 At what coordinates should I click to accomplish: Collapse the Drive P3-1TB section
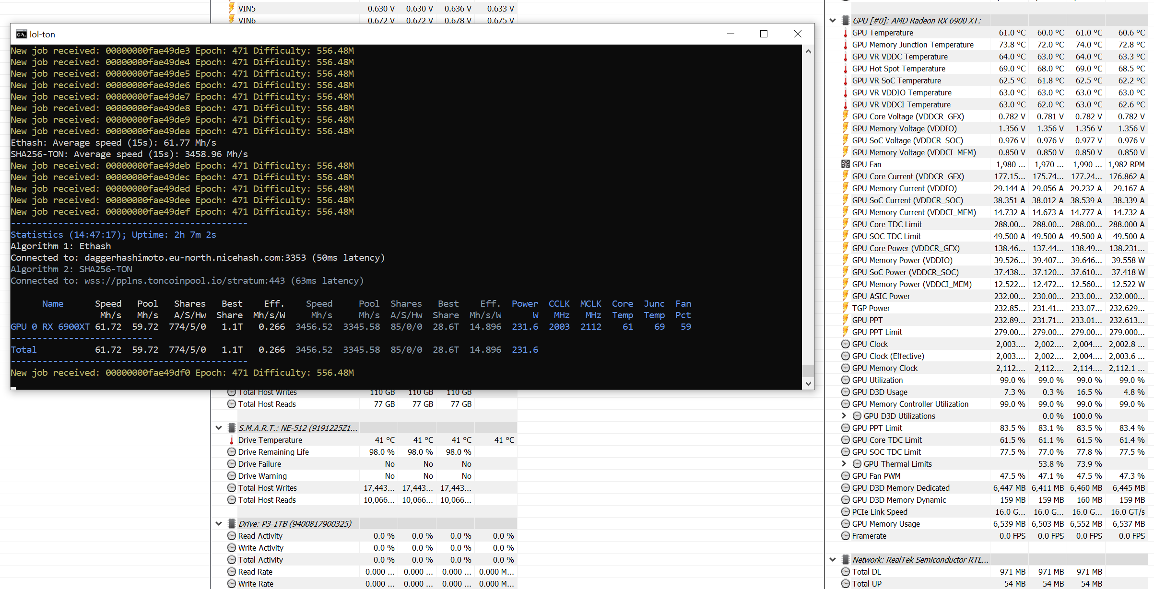coord(219,524)
